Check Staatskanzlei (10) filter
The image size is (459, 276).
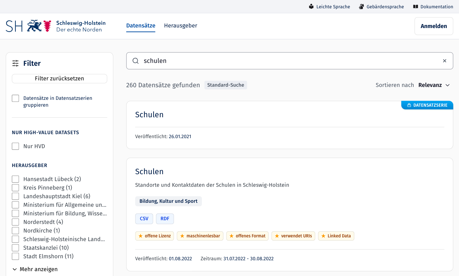tap(15, 248)
